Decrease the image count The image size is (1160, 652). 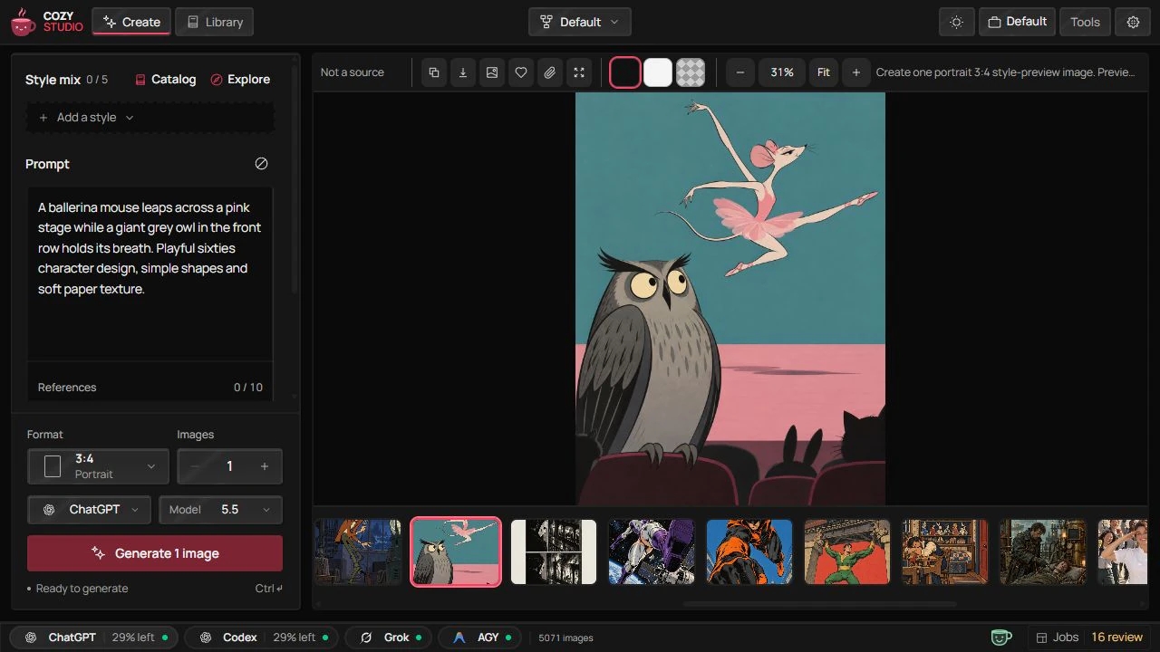195,466
